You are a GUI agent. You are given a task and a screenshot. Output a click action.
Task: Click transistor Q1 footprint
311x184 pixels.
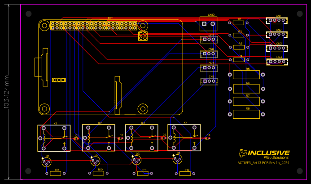point(46,162)
